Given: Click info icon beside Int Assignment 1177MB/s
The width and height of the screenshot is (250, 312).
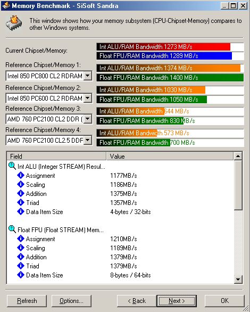Looking at the screenshot, I should (21, 175).
